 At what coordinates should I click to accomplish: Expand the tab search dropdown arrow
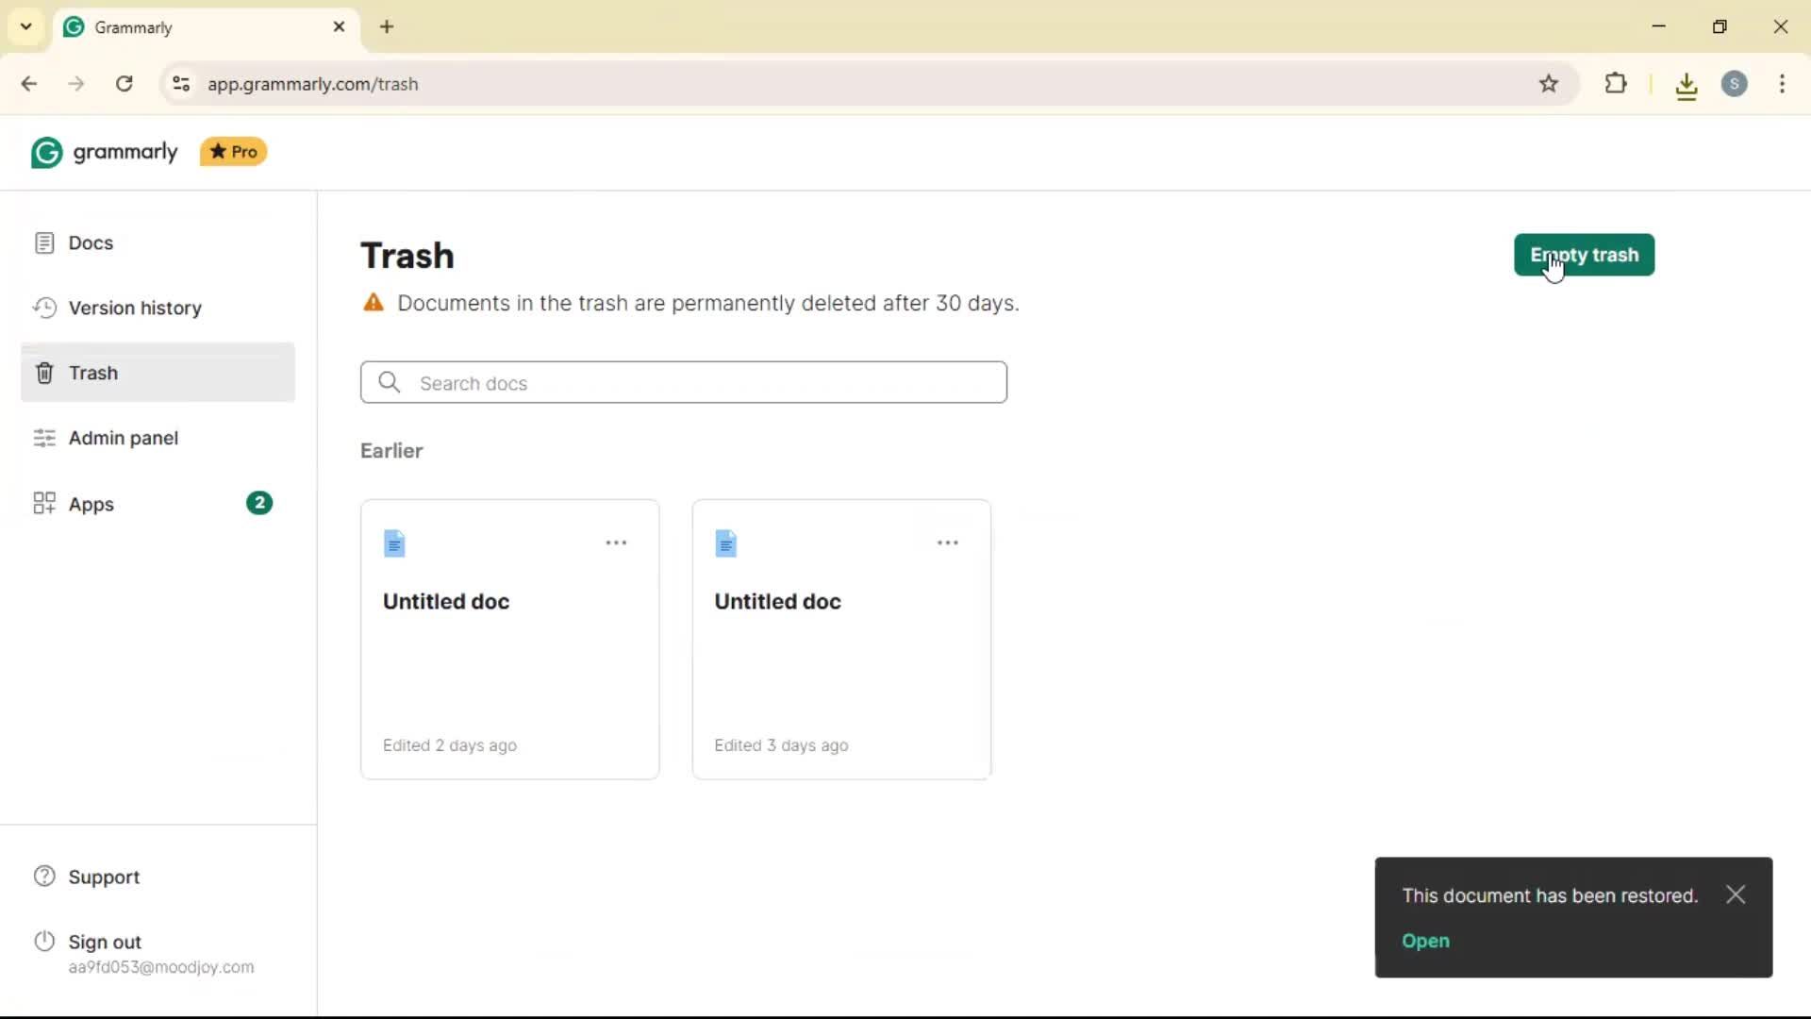coord(26,26)
